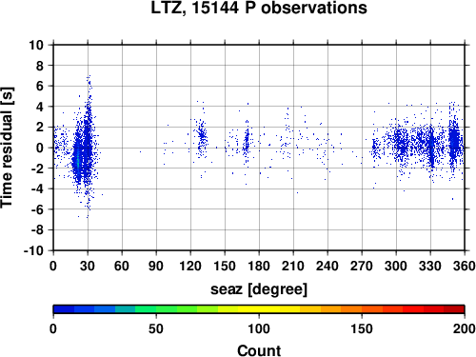Click the y-axis tick label '2'
This screenshot has height=357, width=476.
[x=40, y=128]
